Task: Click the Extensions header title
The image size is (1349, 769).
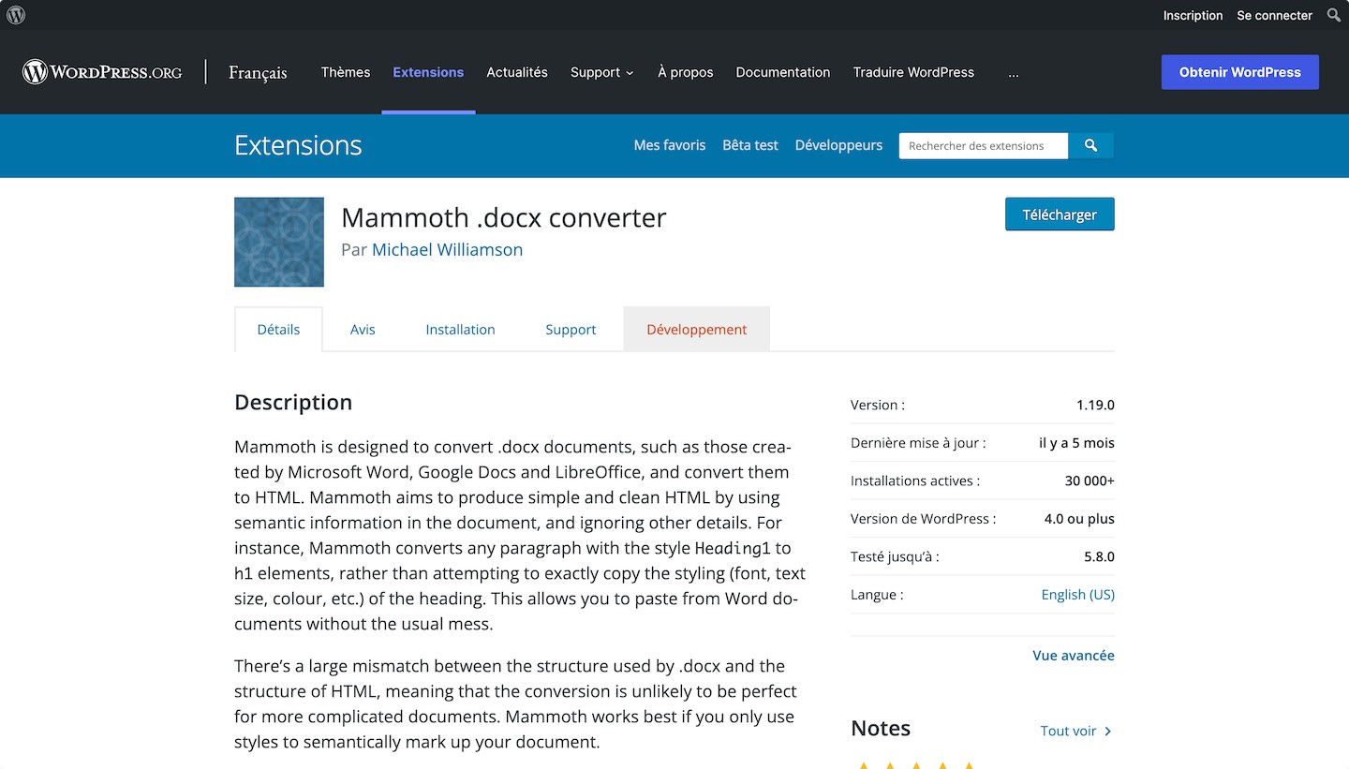Action: [x=298, y=145]
